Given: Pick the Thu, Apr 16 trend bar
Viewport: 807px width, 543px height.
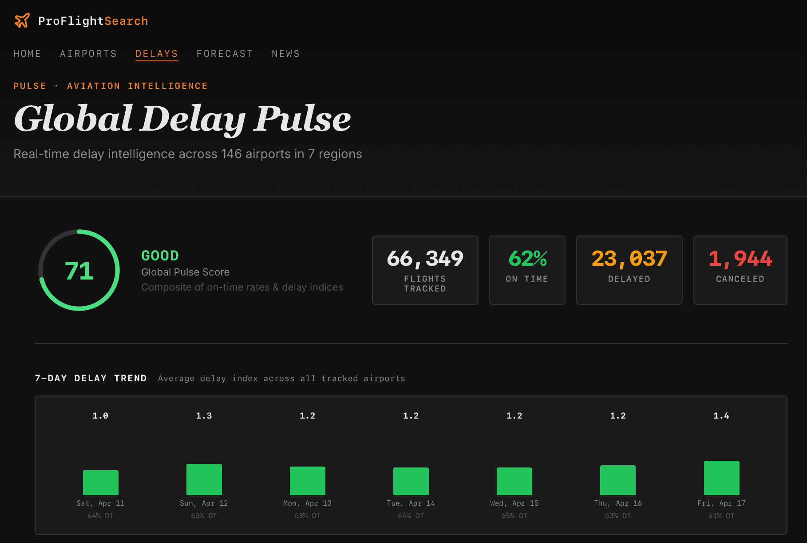Looking at the screenshot, I should (618, 480).
